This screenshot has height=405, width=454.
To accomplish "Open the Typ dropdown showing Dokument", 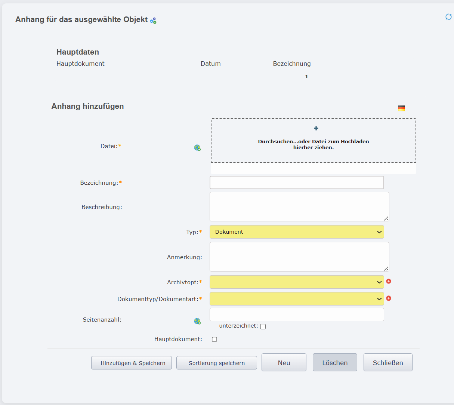I will (297, 232).
